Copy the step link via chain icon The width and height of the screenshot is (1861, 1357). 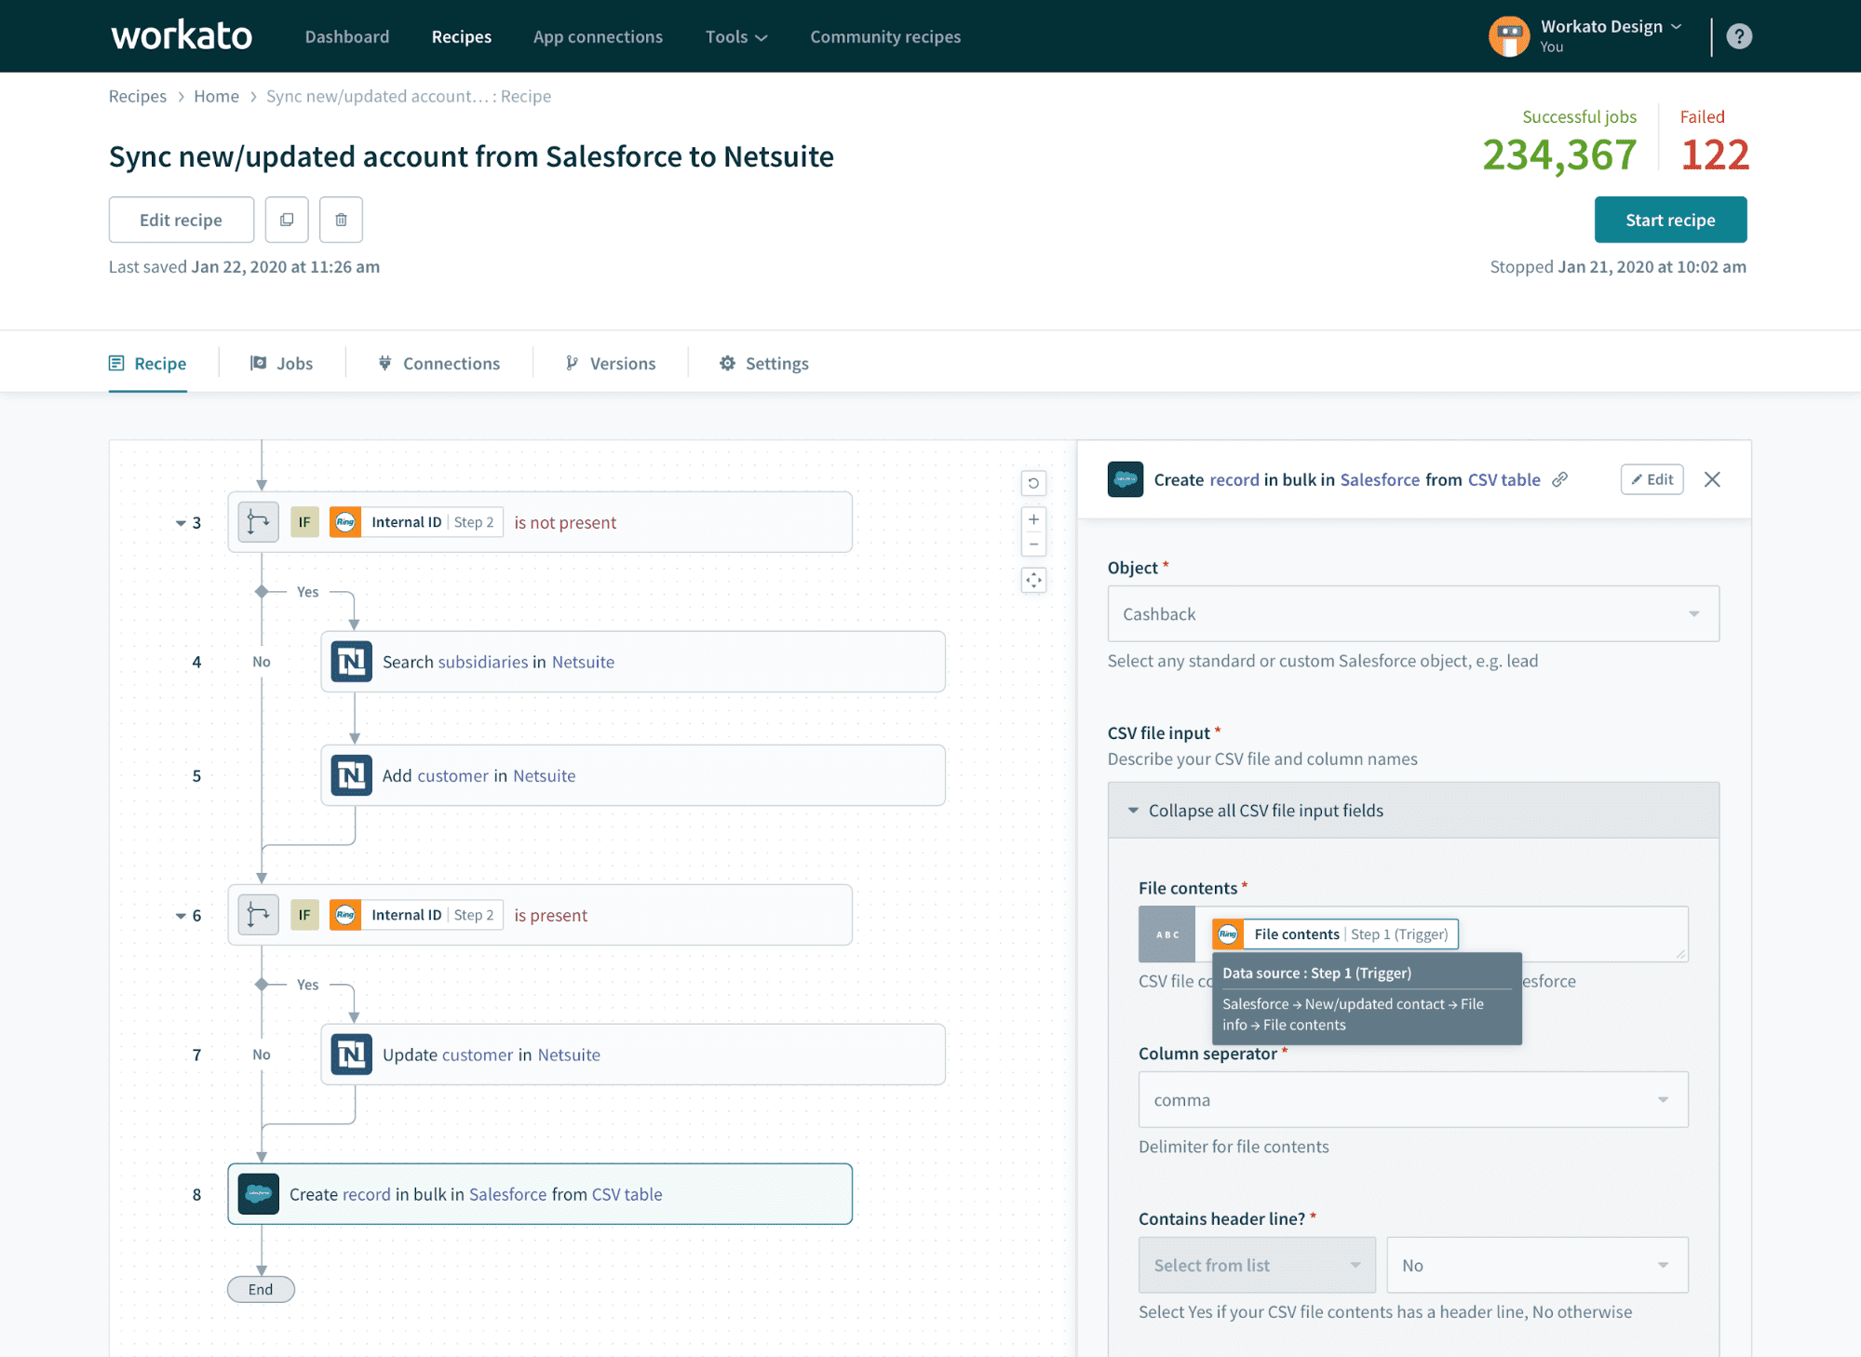point(1559,479)
